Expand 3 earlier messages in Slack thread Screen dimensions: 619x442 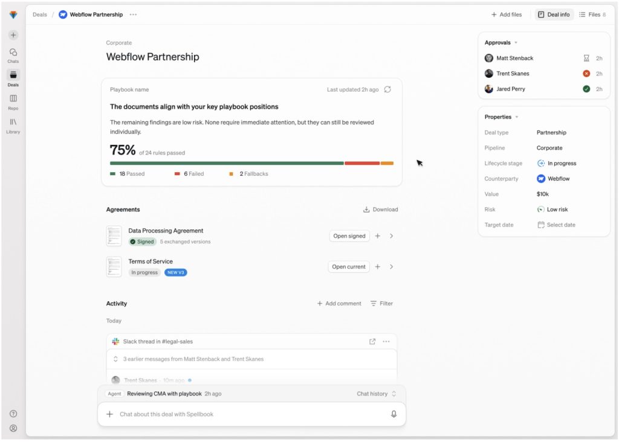tap(251, 359)
